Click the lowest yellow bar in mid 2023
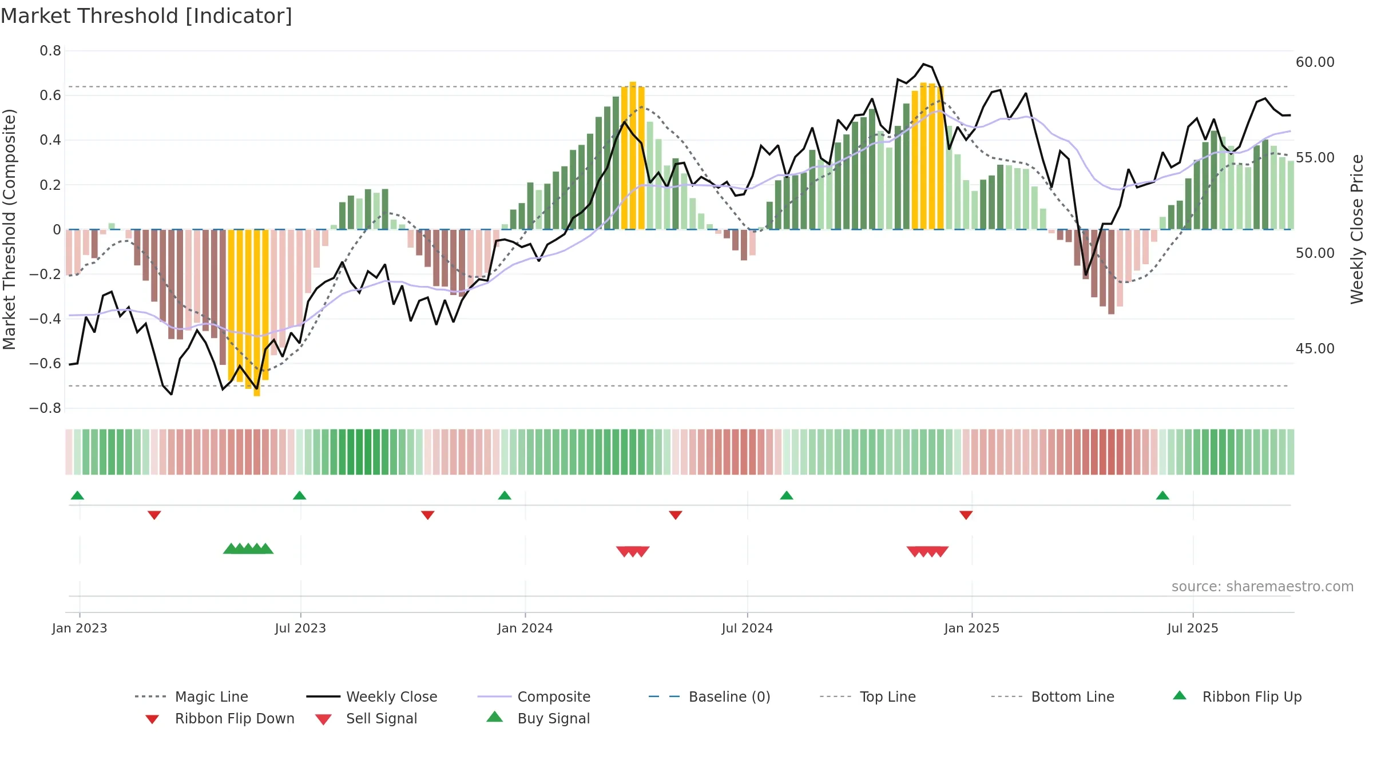Image resolution: width=1373 pixels, height=772 pixels. click(257, 313)
